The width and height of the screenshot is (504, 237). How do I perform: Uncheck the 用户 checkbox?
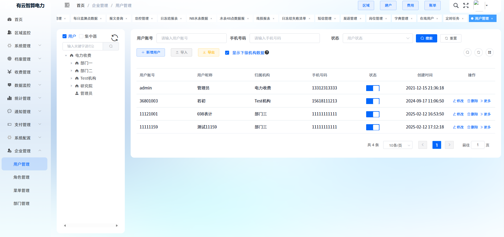click(65, 36)
